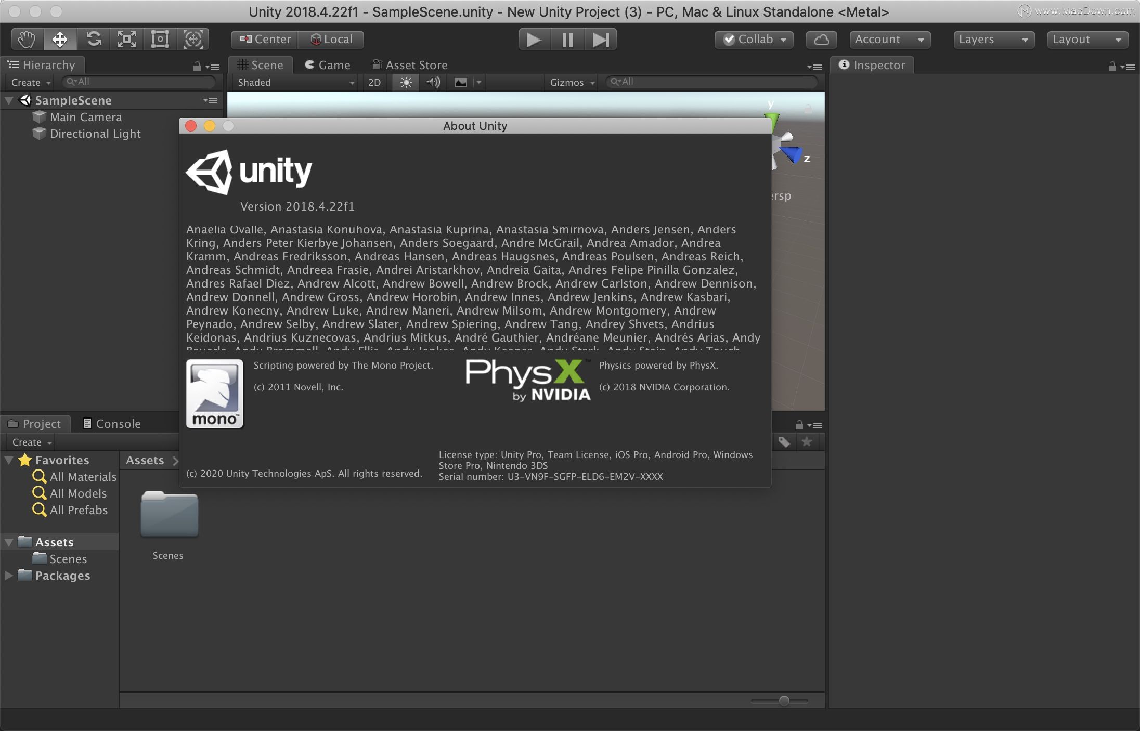The width and height of the screenshot is (1140, 731).
Task: Click the Assets breadcrumb
Action: click(x=145, y=460)
